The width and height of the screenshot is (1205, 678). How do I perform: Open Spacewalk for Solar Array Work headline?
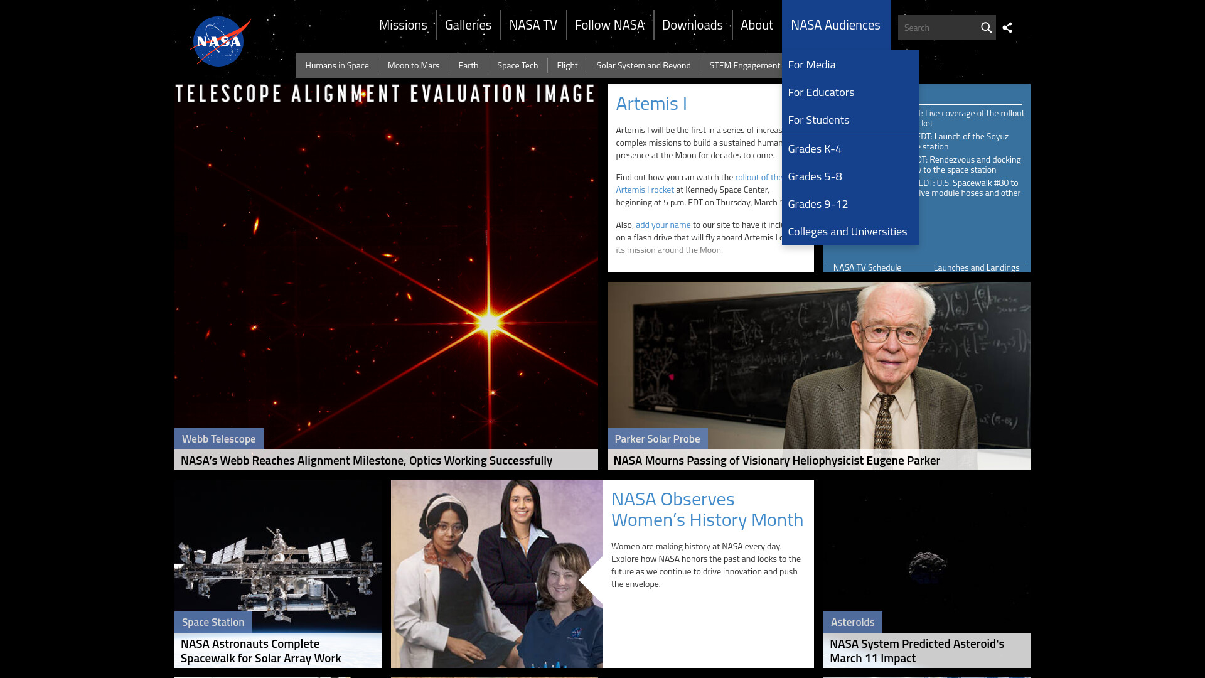[261, 651]
